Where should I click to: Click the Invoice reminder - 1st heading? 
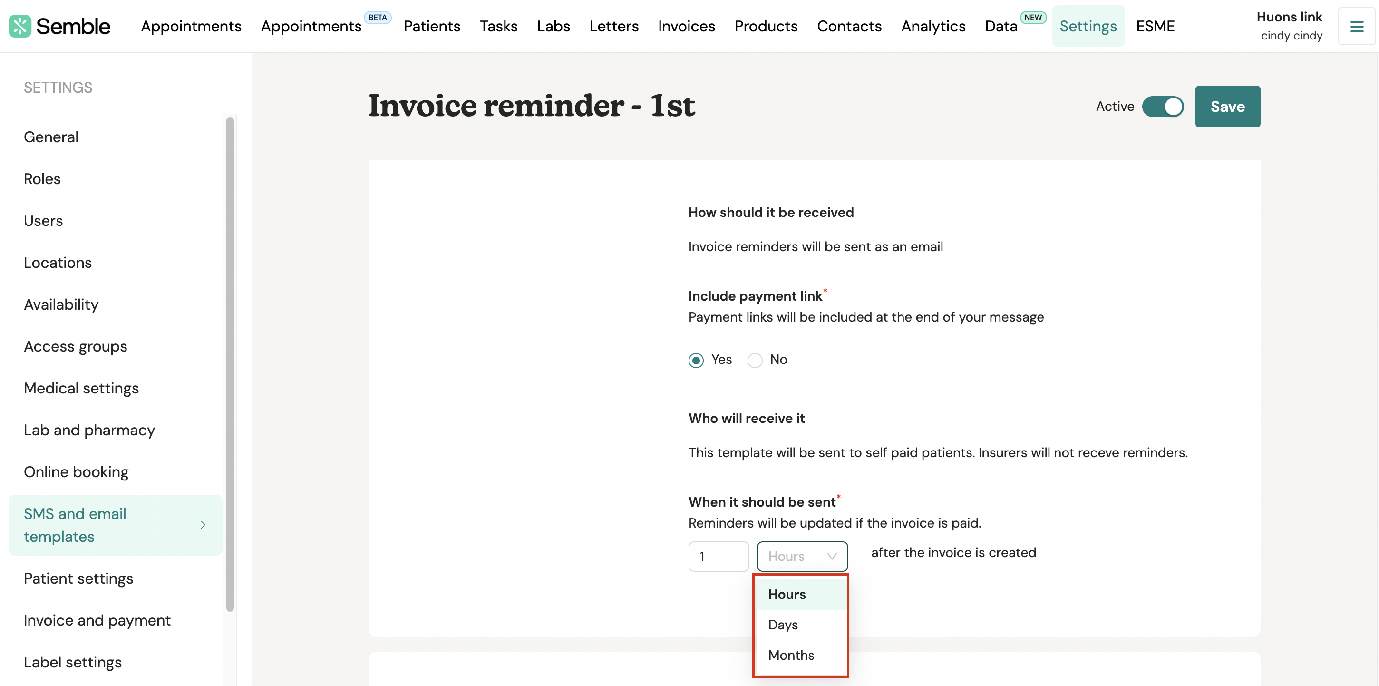532,105
